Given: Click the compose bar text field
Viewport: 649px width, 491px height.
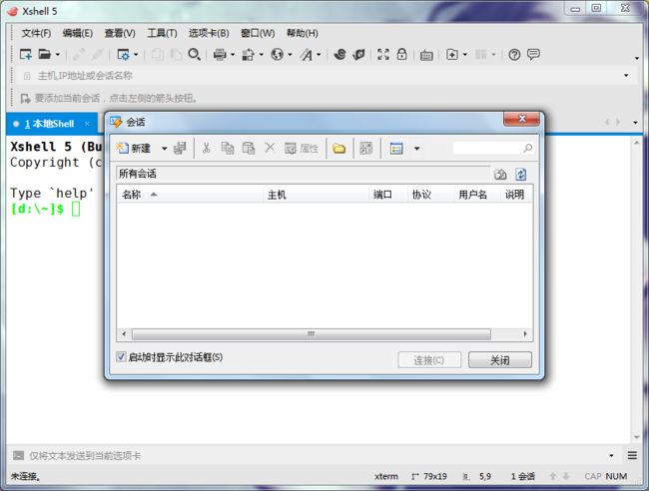Looking at the screenshot, I should point(315,455).
